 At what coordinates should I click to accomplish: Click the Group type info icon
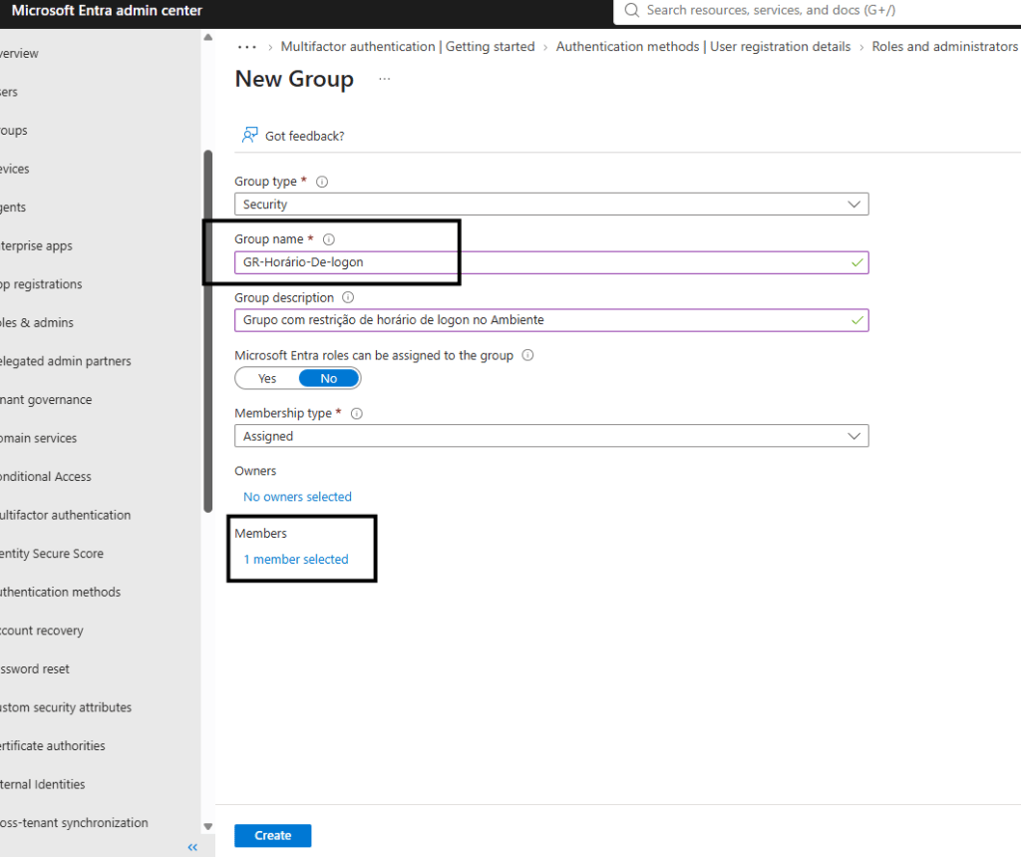point(322,182)
